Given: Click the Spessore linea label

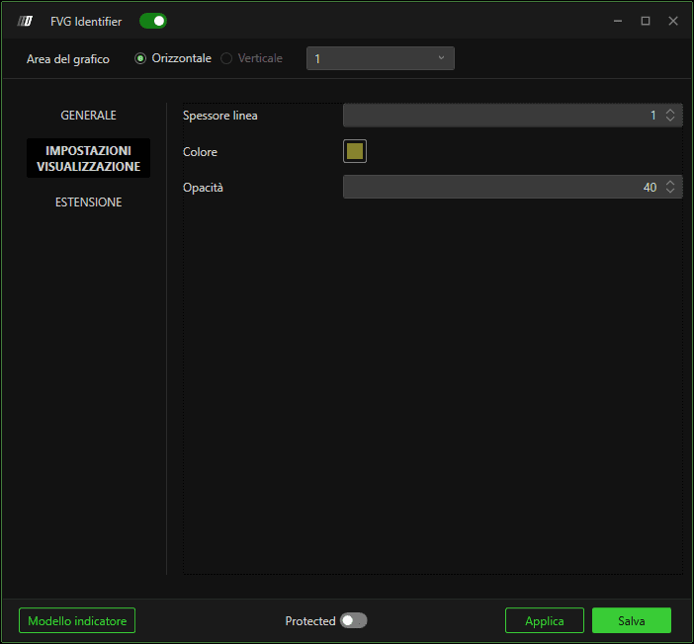Looking at the screenshot, I should pyautogui.click(x=220, y=116).
